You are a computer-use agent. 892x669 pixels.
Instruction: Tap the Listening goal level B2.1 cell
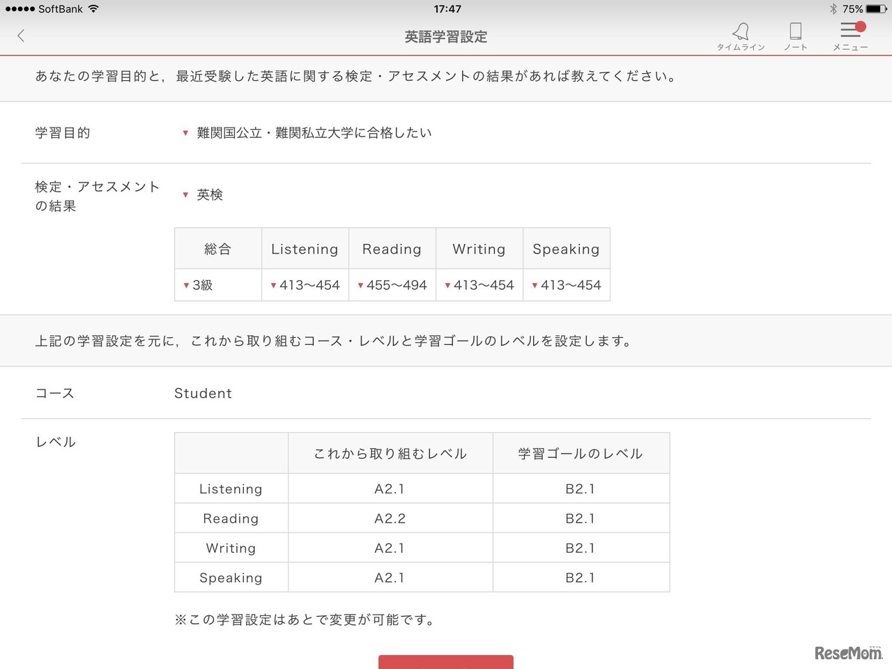pyautogui.click(x=580, y=489)
